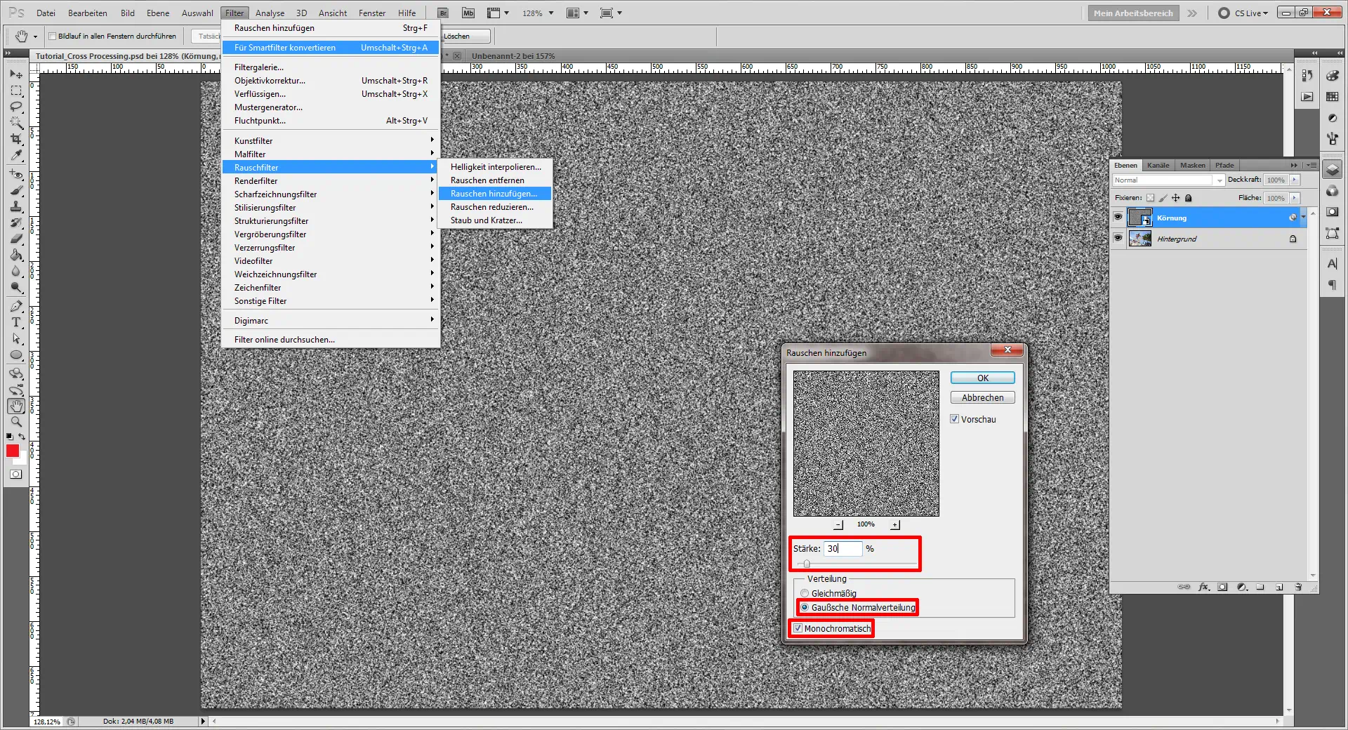The width and height of the screenshot is (1348, 730).
Task: Choose Rauschen reduzieren from the submenu
Action: tap(491, 207)
